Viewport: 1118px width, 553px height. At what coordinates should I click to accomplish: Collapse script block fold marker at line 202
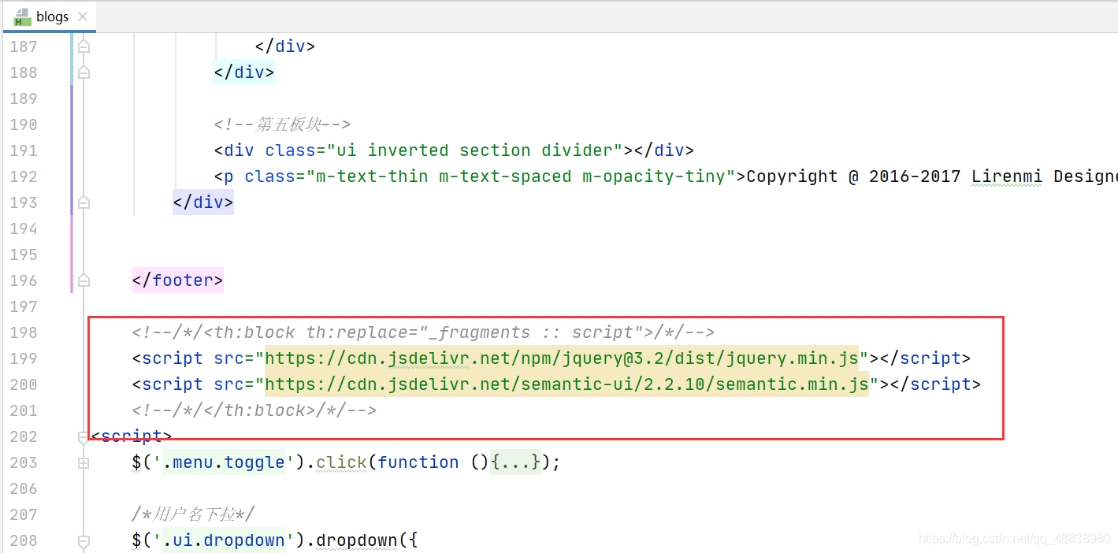84,436
